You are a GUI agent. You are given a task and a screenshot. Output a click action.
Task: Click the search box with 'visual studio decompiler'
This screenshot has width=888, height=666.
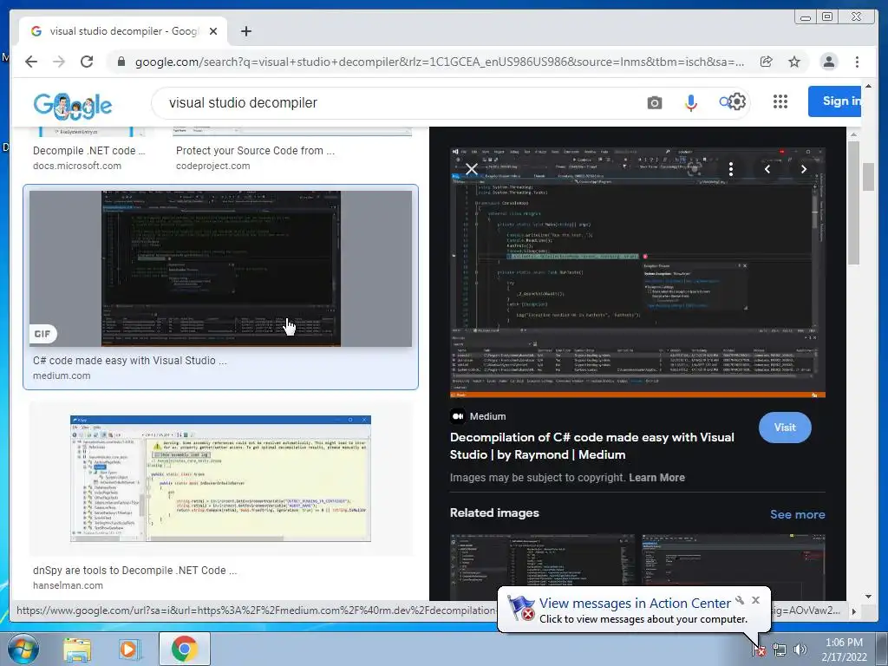396,102
